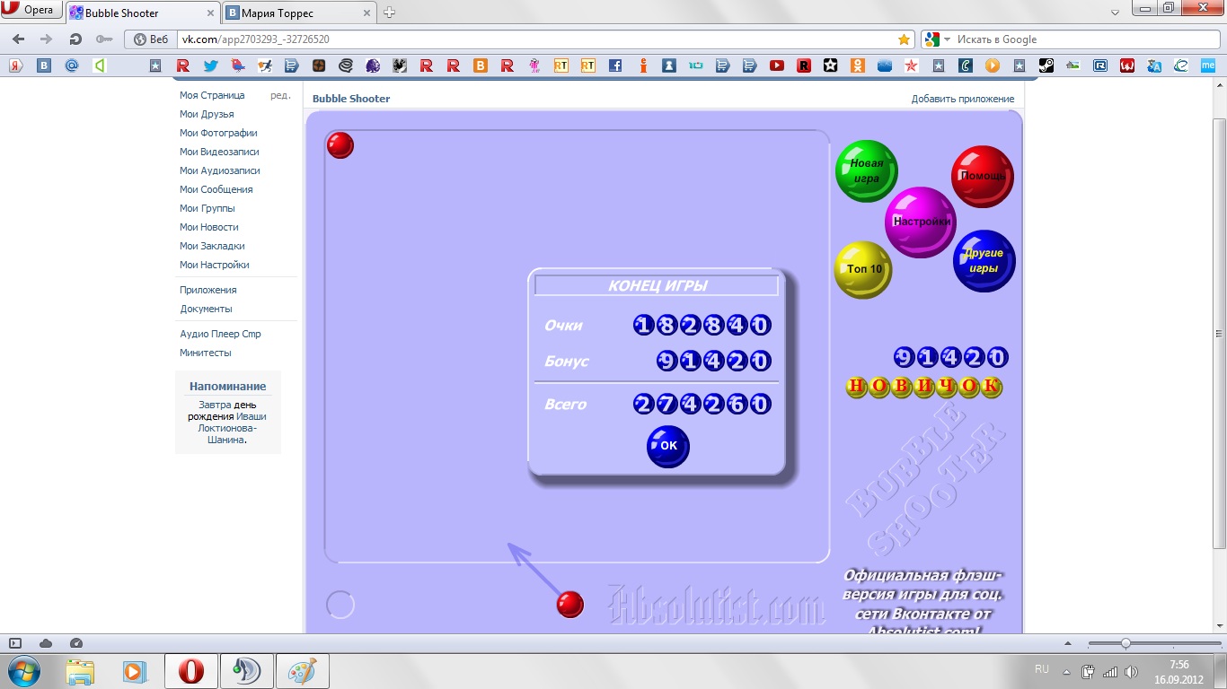Click the password wand key icon

103,39
